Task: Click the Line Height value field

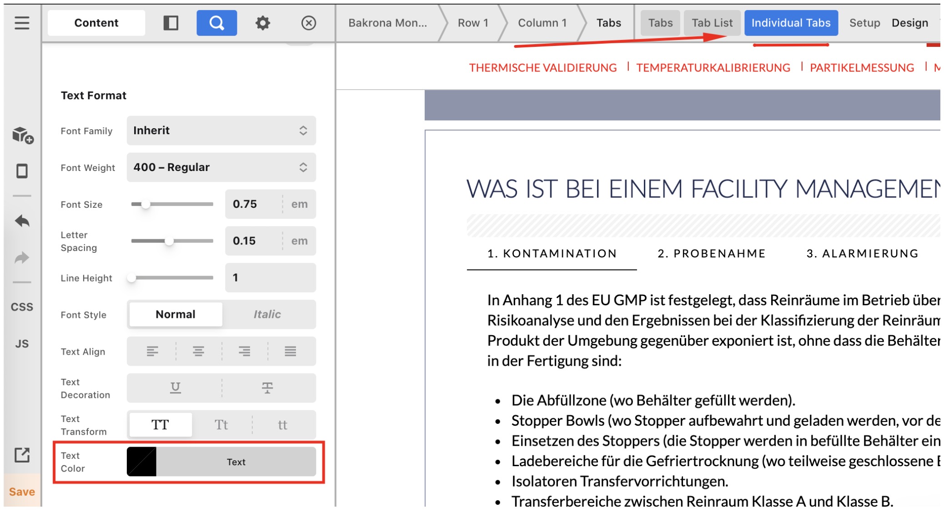Action: coord(270,277)
